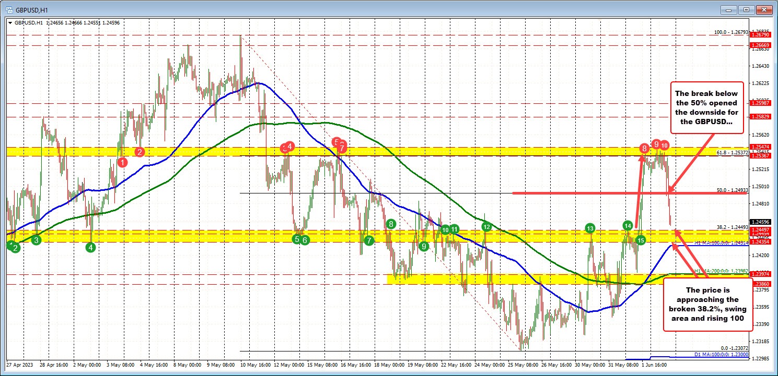
Task: Select the GBPUSD,H1 title bar tab
Action: pos(31,9)
